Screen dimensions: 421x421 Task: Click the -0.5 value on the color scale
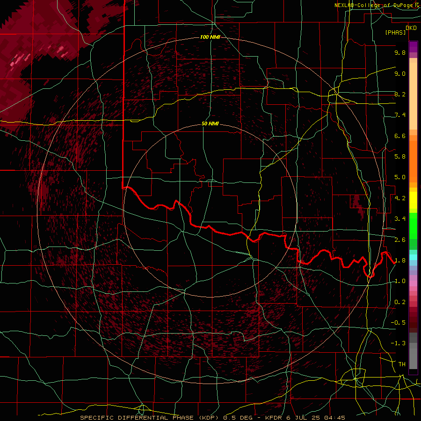click(x=399, y=323)
